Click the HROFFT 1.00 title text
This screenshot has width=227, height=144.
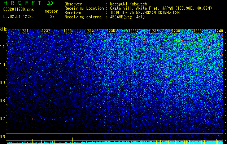coord(28,3)
